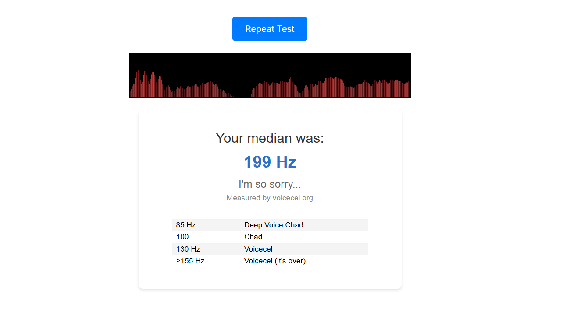Click 'Voicecel' label in the 130 Hz row
The width and height of the screenshot is (588, 318).
258,249
